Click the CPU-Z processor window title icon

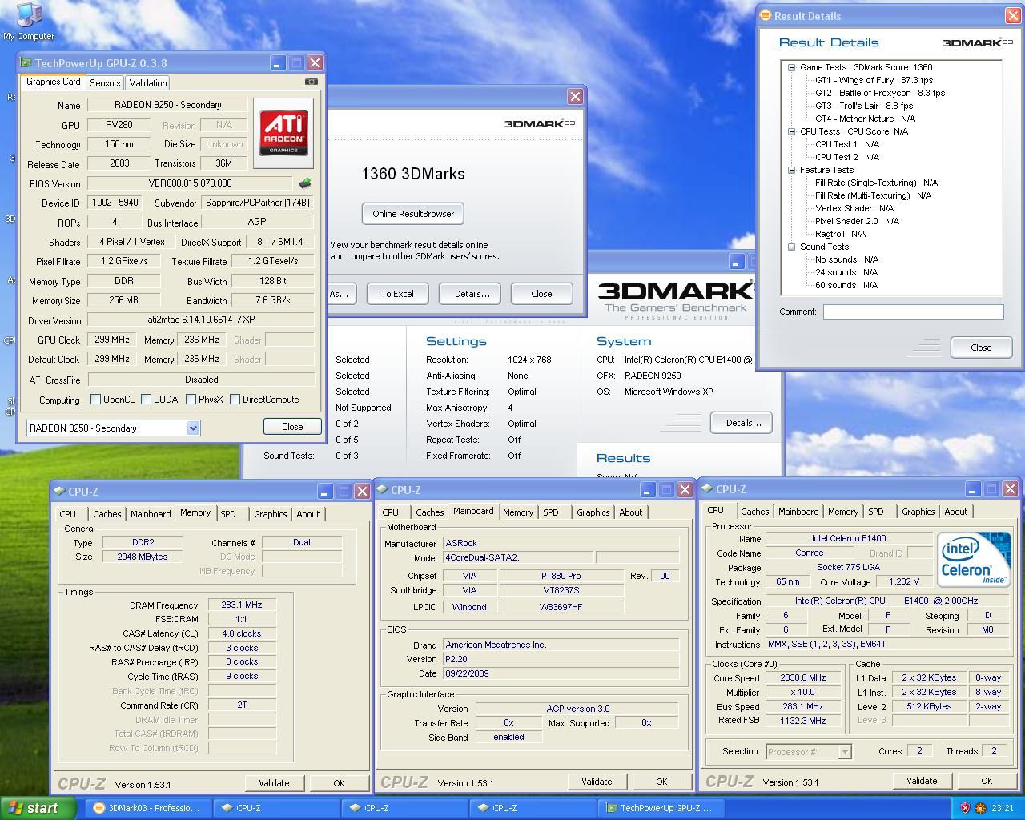click(x=708, y=489)
